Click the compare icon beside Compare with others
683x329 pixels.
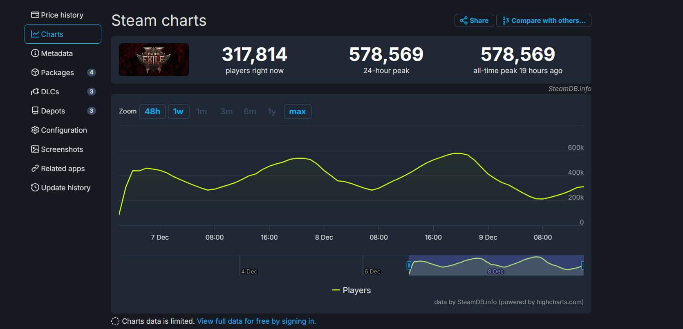tap(506, 20)
